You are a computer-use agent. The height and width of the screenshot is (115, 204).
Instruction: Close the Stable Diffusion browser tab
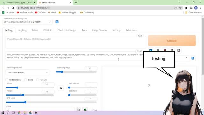click(x=70, y=3)
